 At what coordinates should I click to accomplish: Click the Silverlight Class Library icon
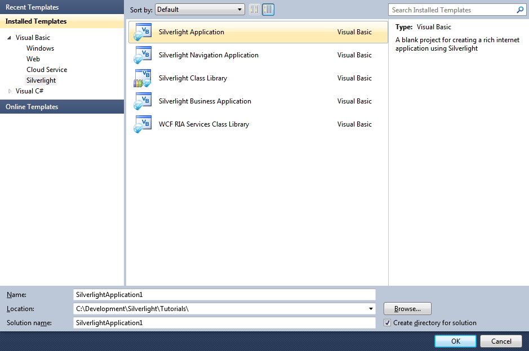[x=143, y=78]
